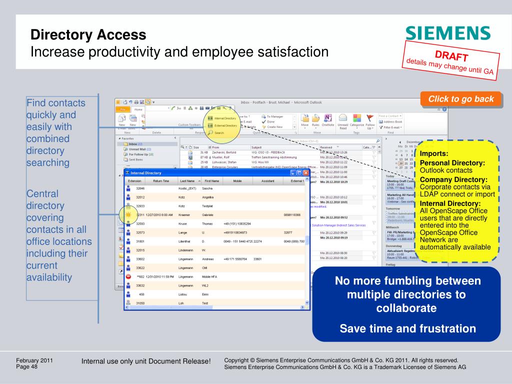
Task: Open the For Follow Up folder
Action: [x=138, y=154]
